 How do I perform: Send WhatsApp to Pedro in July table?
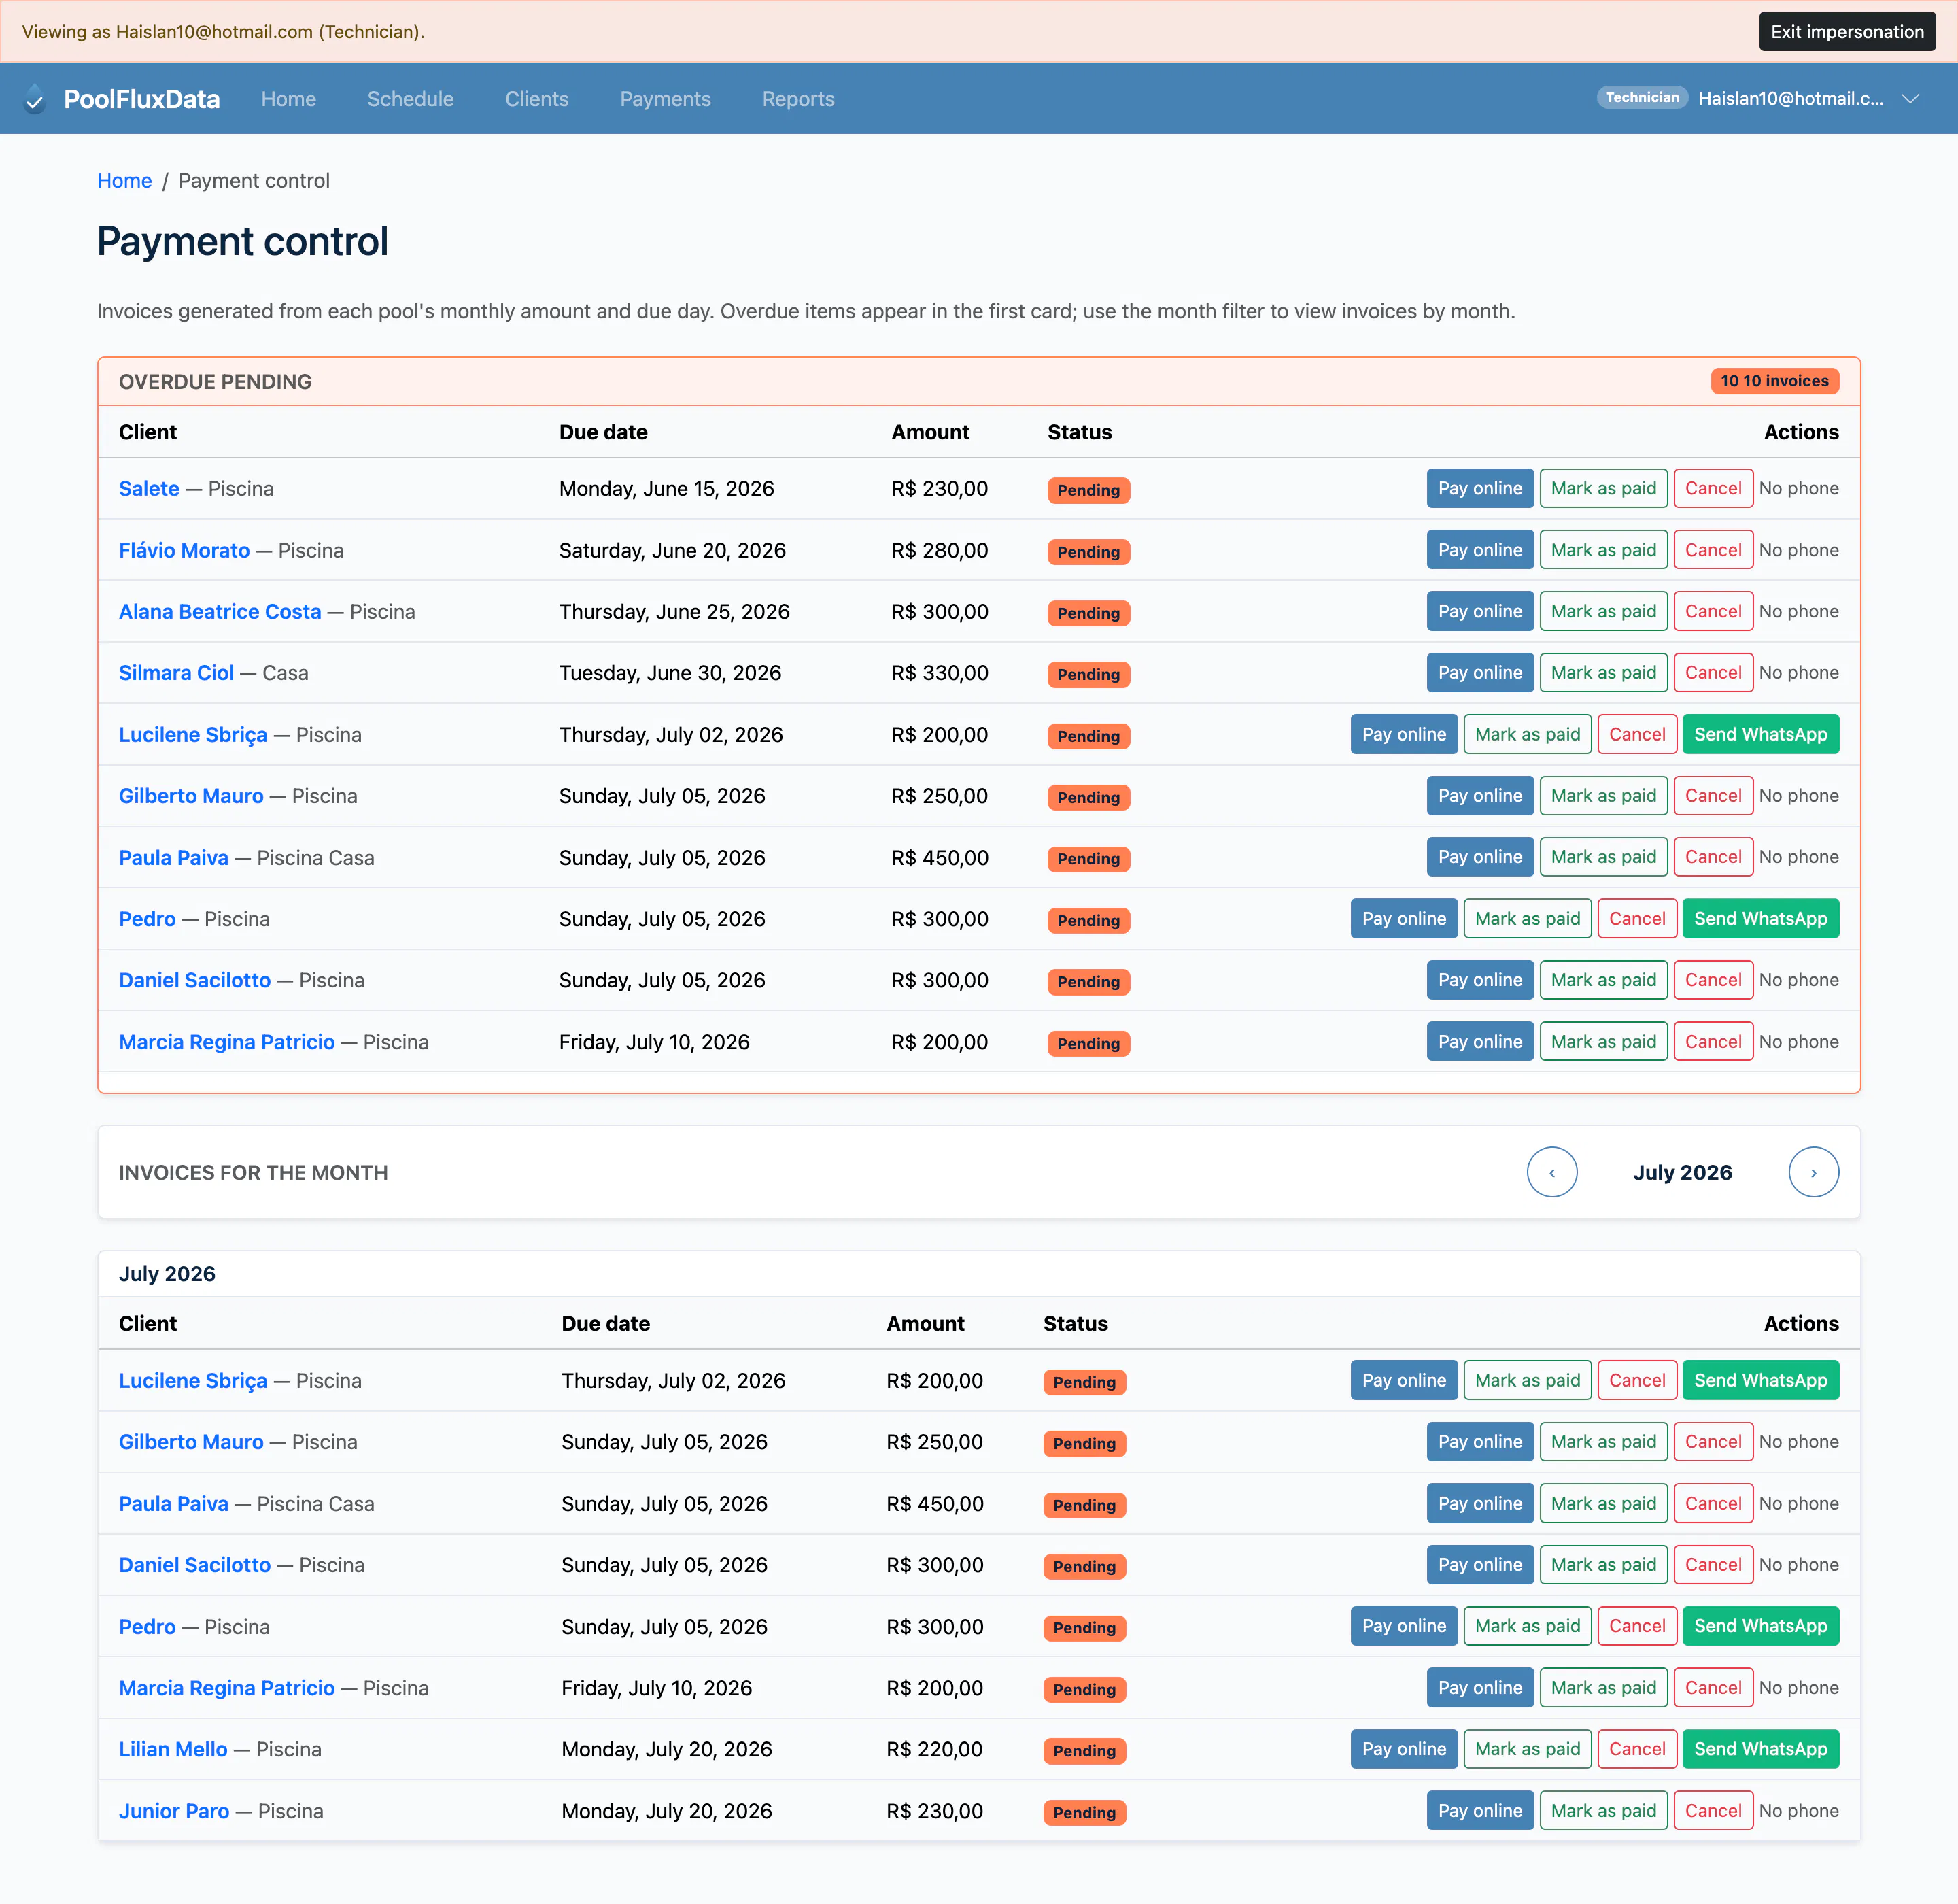tap(1760, 1626)
